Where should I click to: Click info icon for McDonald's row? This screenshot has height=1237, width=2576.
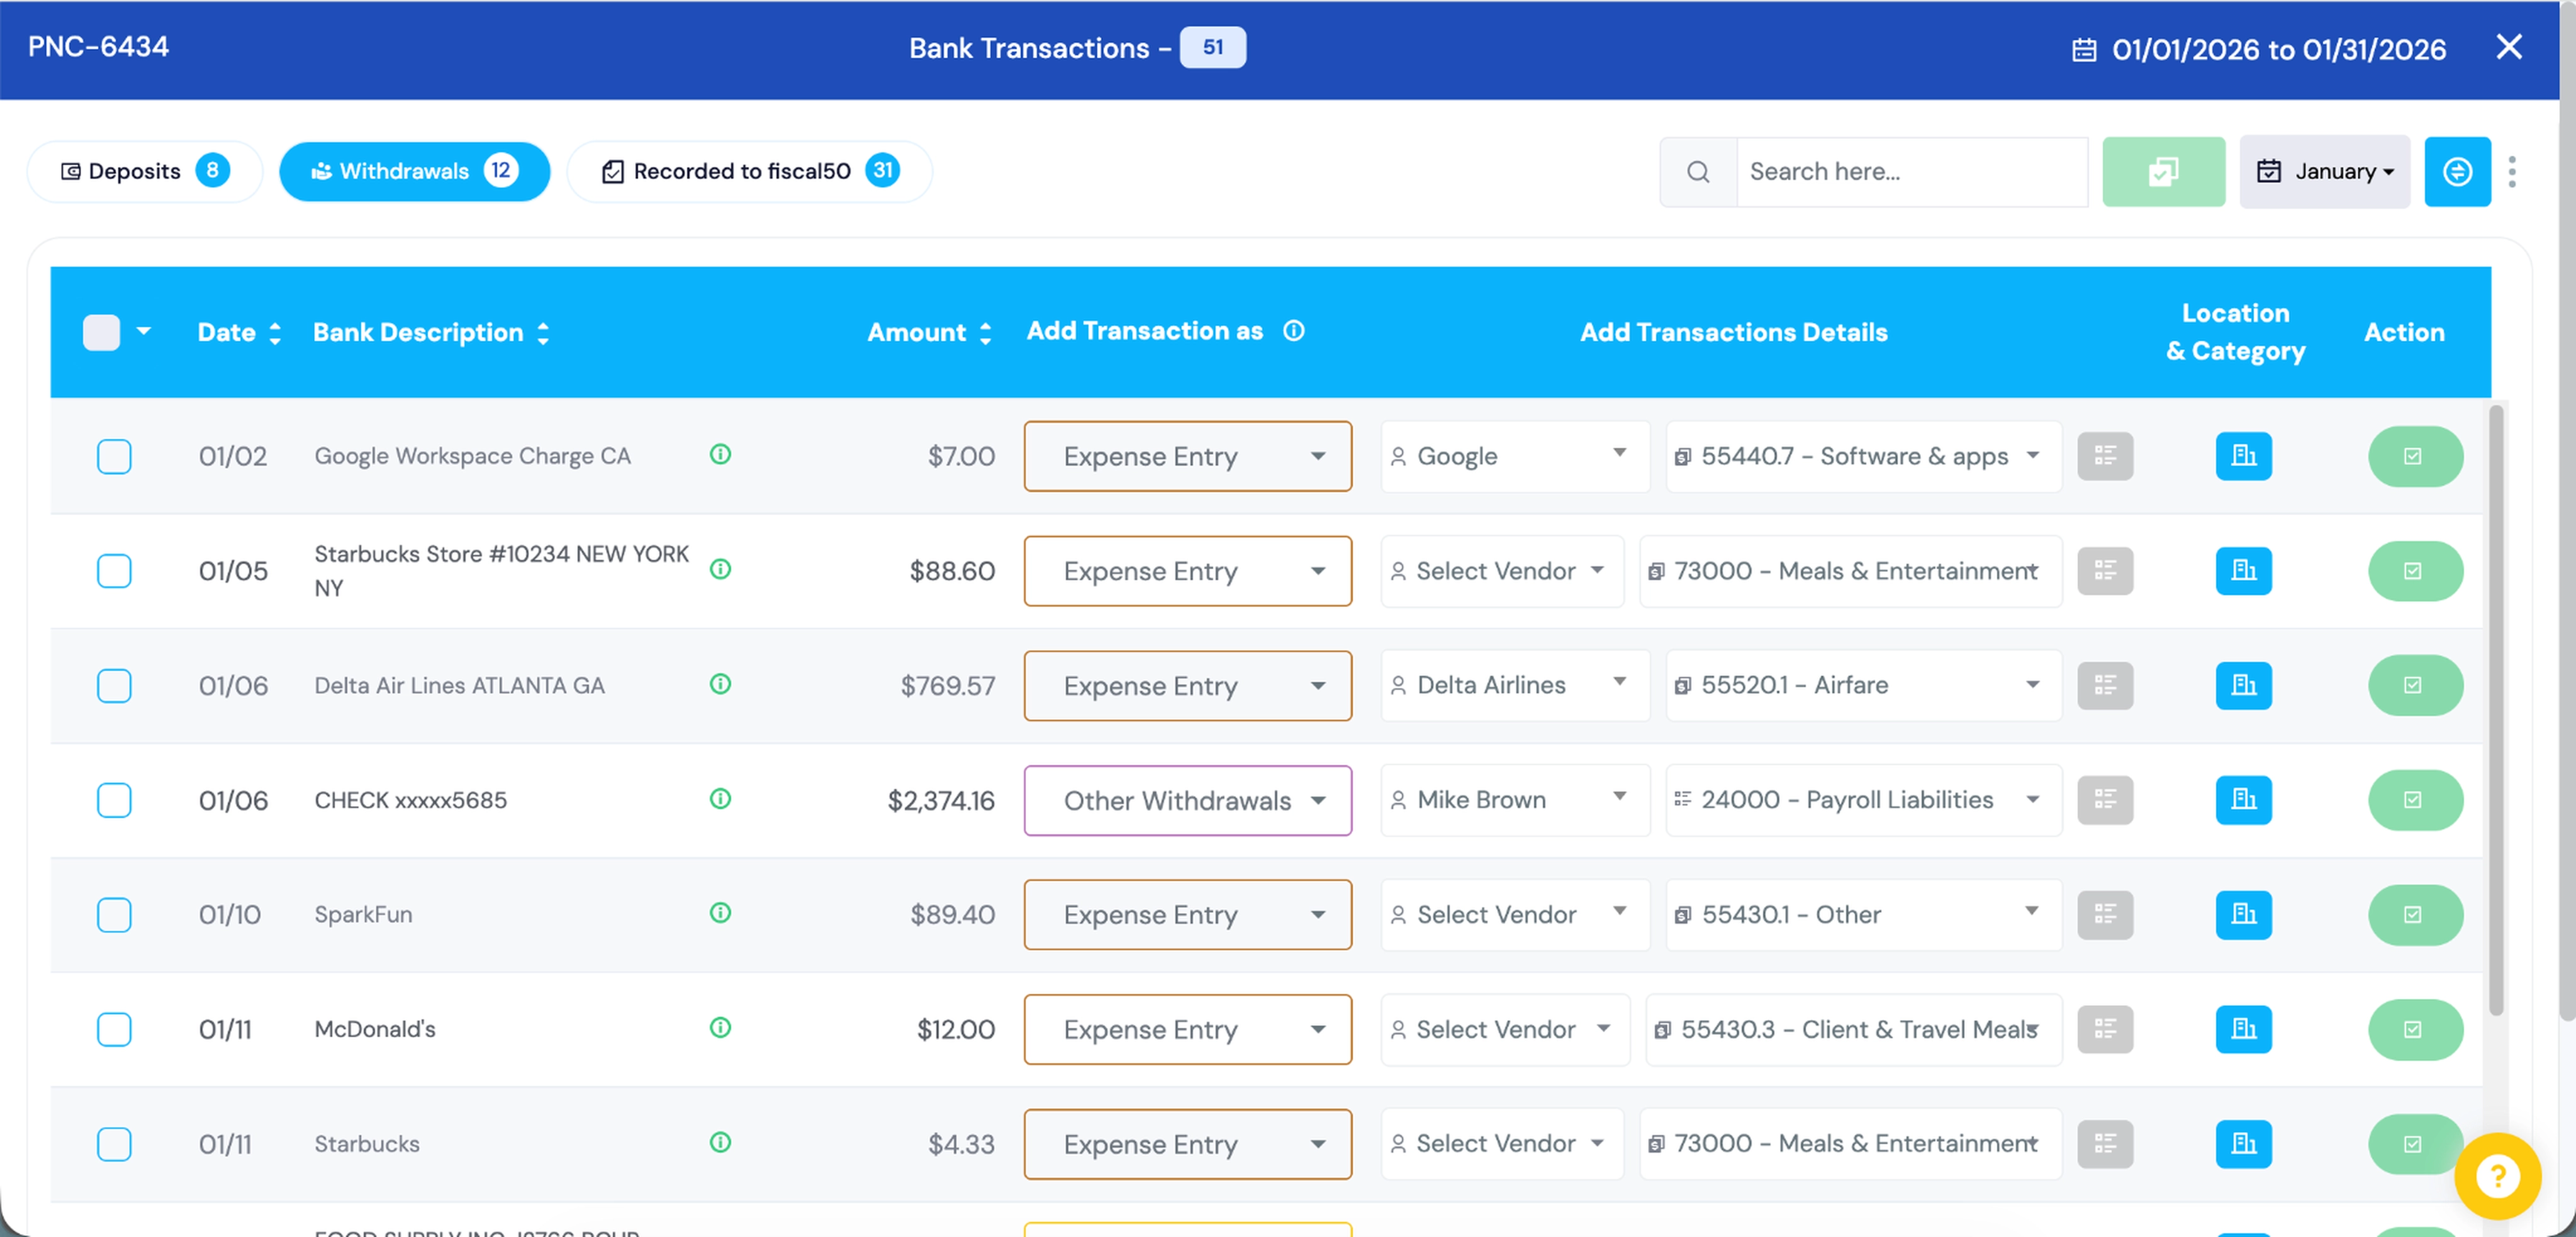[720, 1028]
